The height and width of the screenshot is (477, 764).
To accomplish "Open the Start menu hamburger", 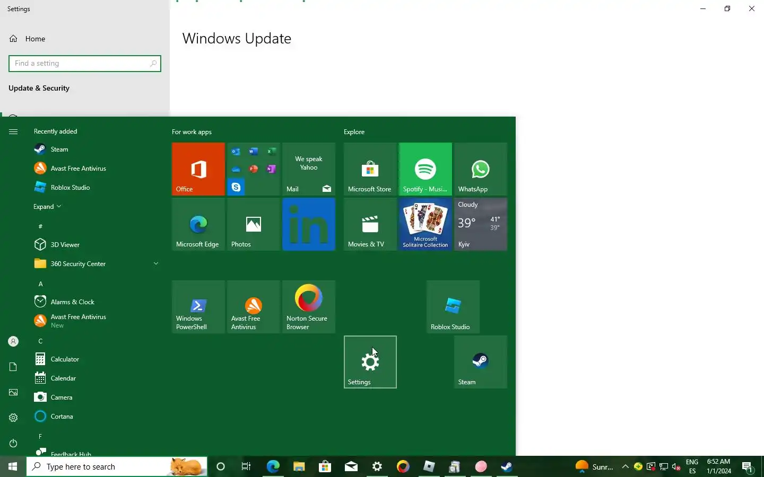I will [13, 131].
